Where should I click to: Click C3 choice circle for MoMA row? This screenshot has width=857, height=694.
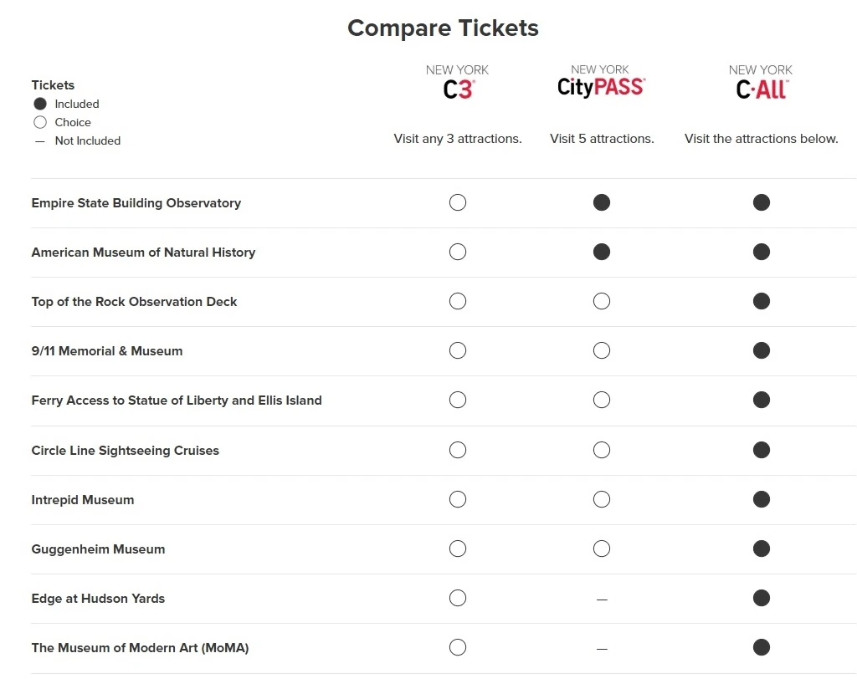(x=458, y=647)
